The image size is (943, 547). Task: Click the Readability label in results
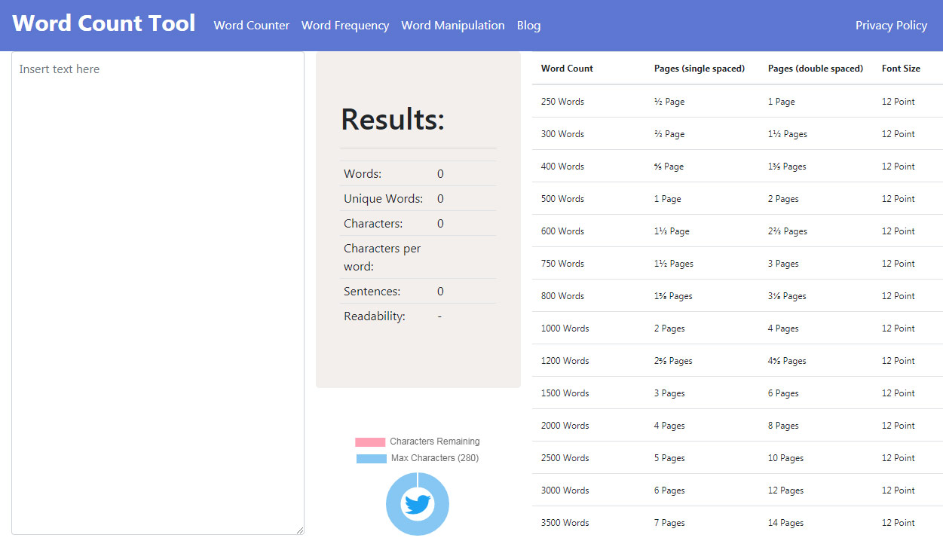(375, 316)
